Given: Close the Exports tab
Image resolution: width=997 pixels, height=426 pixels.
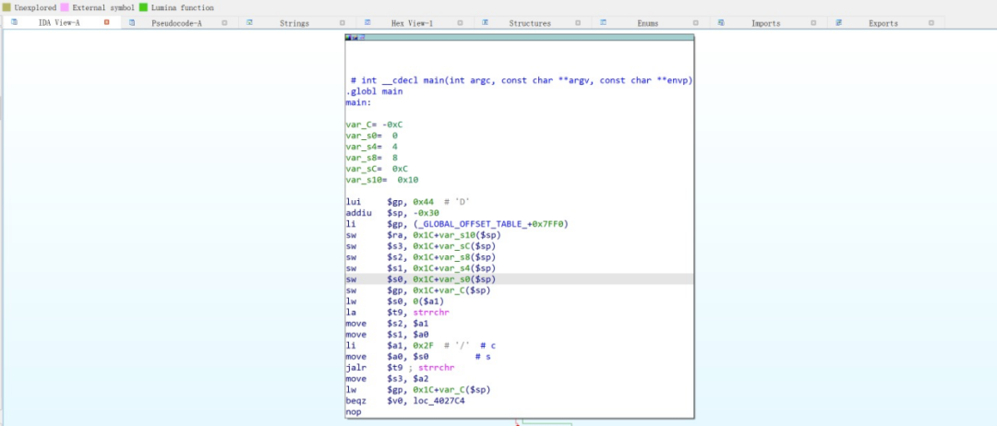Looking at the screenshot, I should point(931,23).
